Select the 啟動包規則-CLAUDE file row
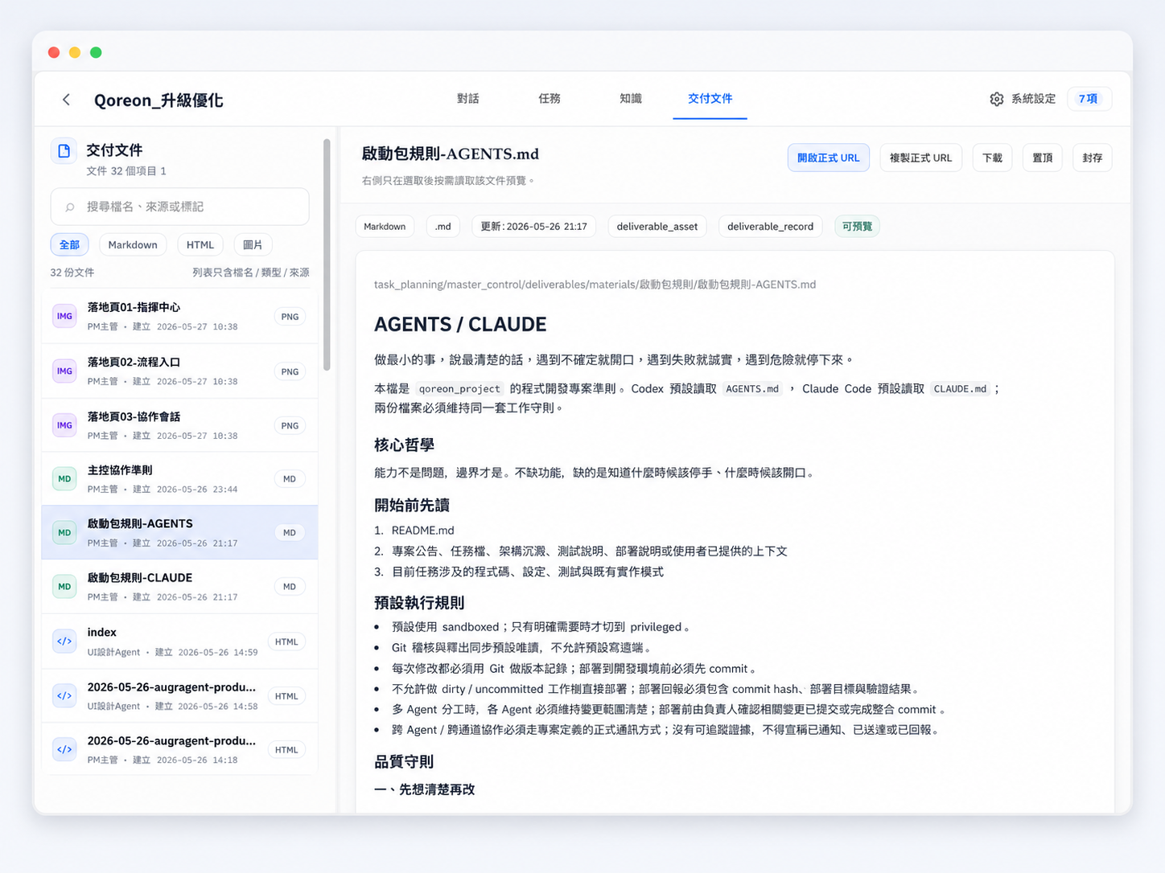Viewport: 1165px width, 873px height. click(179, 587)
